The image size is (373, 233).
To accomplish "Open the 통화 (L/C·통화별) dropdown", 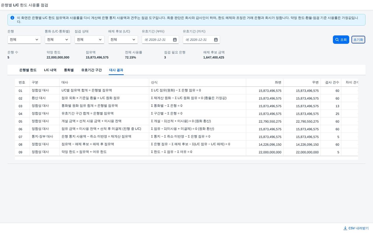I will point(58,40).
